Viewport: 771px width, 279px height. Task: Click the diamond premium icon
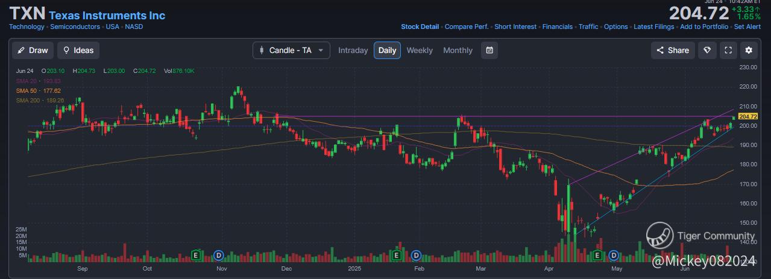tap(707, 51)
